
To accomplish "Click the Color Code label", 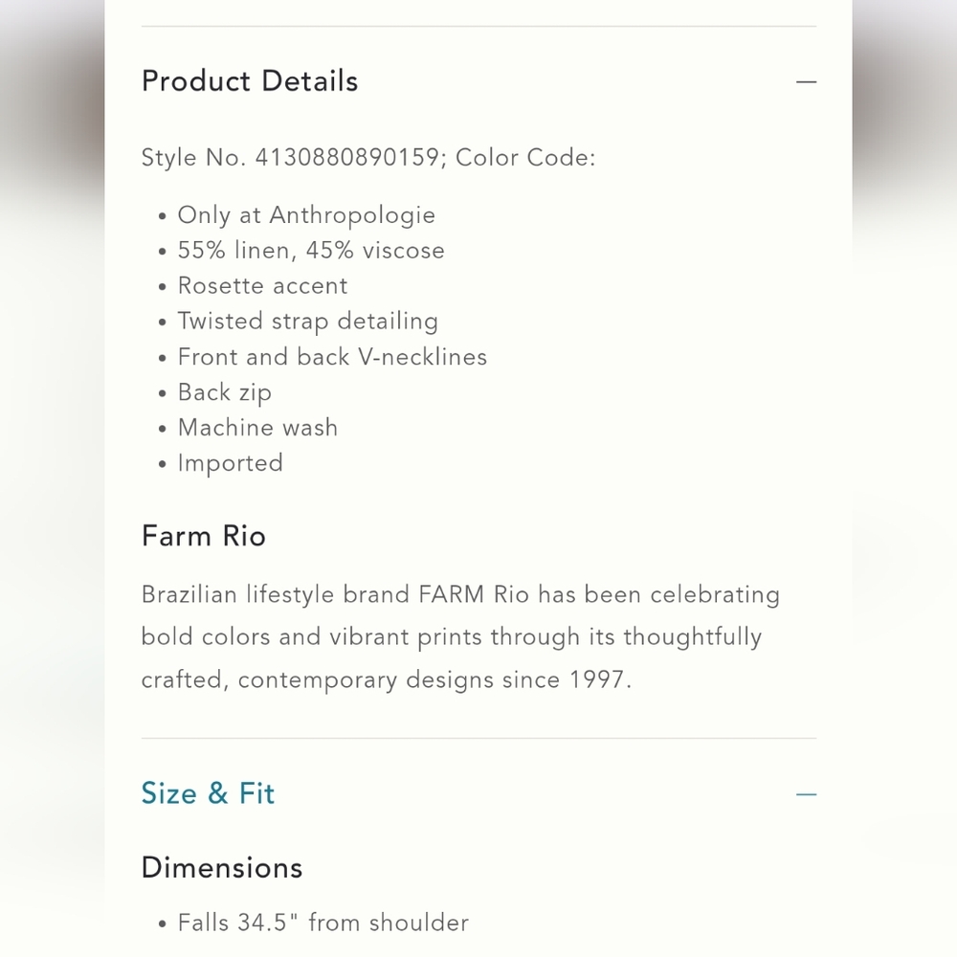I will [525, 158].
